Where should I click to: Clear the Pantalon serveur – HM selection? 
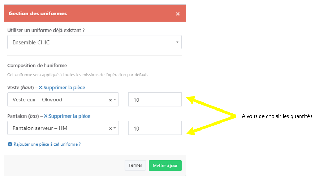110,129
